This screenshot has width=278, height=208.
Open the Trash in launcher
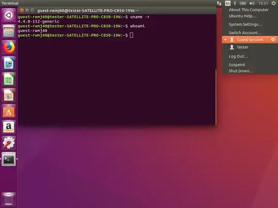[9, 199]
